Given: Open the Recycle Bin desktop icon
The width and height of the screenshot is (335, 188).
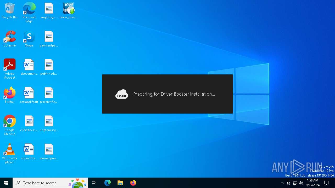Looking at the screenshot, I should point(10,11).
